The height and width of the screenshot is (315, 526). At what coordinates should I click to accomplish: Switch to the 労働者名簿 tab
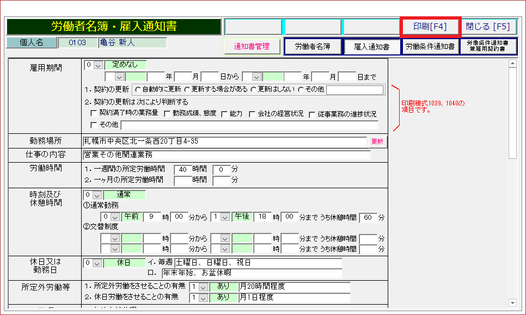[x=313, y=47]
